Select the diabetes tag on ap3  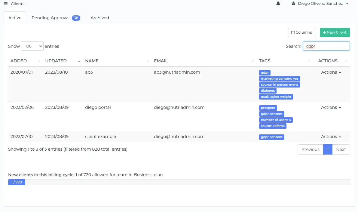tap(268, 91)
